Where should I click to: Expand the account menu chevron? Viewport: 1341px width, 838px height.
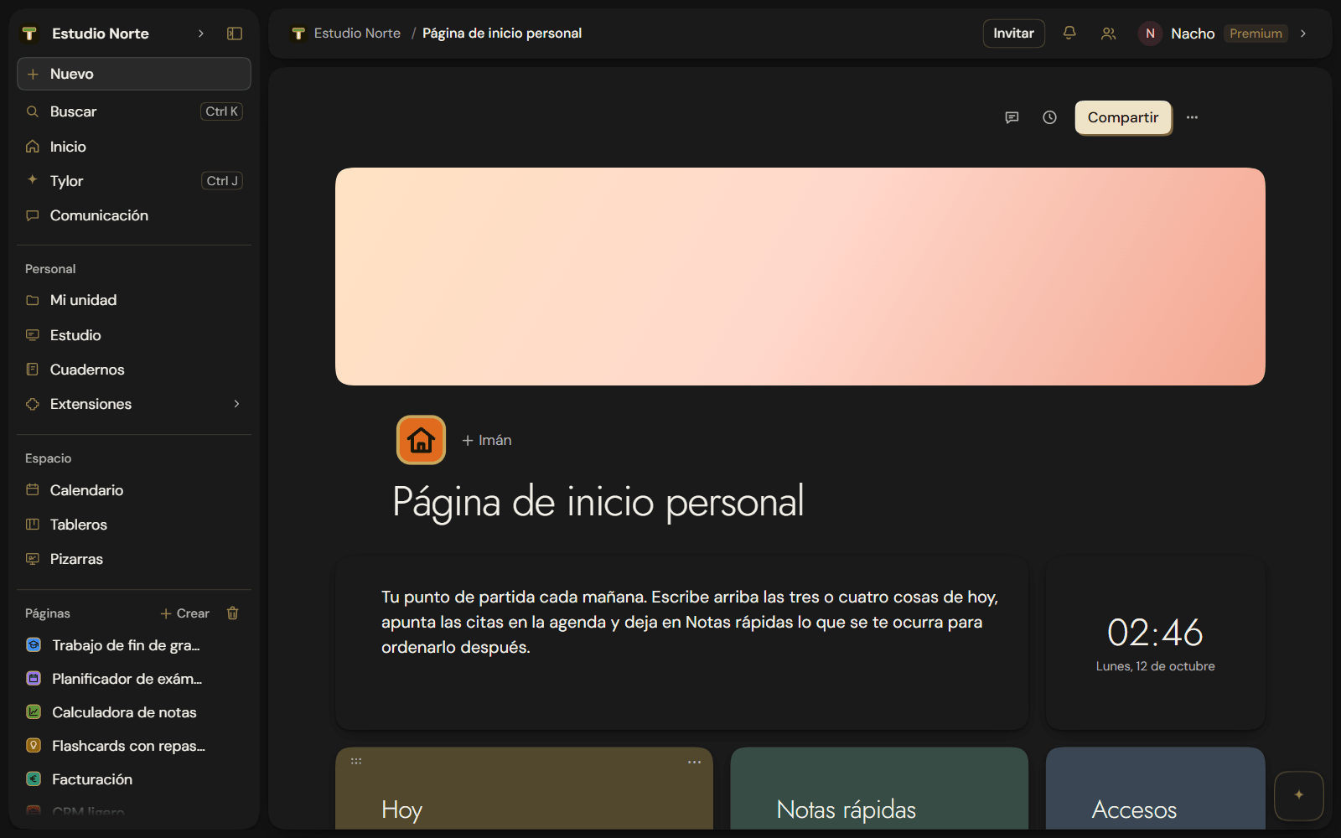1303,34
